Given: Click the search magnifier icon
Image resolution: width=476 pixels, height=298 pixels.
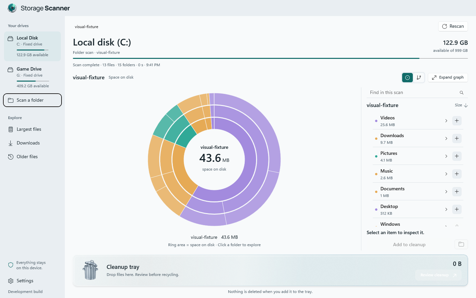Looking at the screenshot, I should [462, 93].
